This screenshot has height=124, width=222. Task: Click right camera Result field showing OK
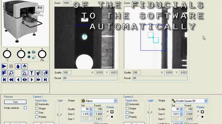160,78
